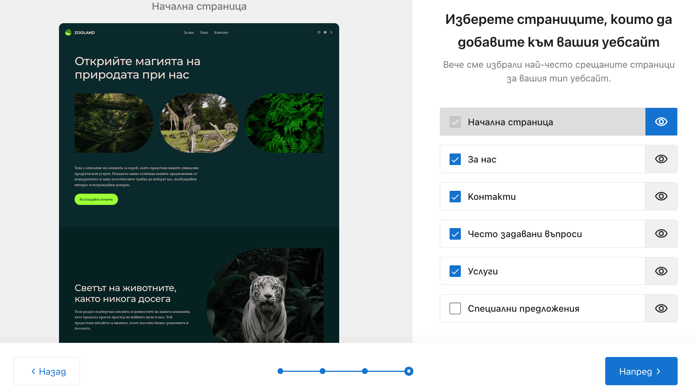Preview the Контакти page via eye icon

pos(661,196)
